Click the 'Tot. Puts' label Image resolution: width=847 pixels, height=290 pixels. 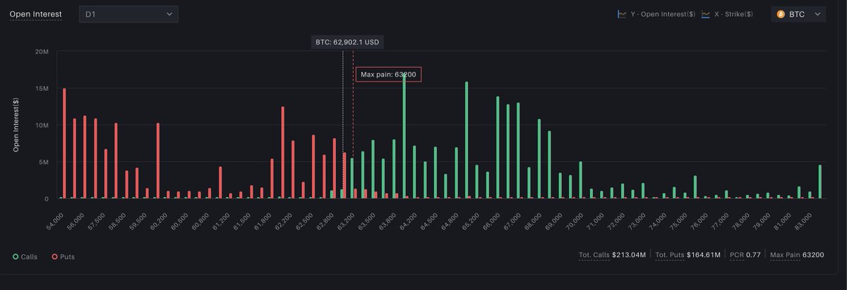671,255
